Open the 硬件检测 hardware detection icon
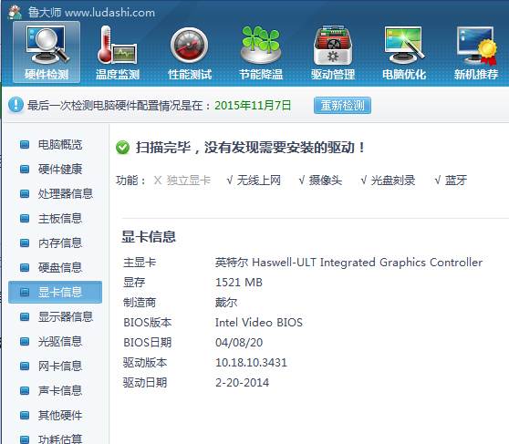509x444 pixels. click(47, 52)
